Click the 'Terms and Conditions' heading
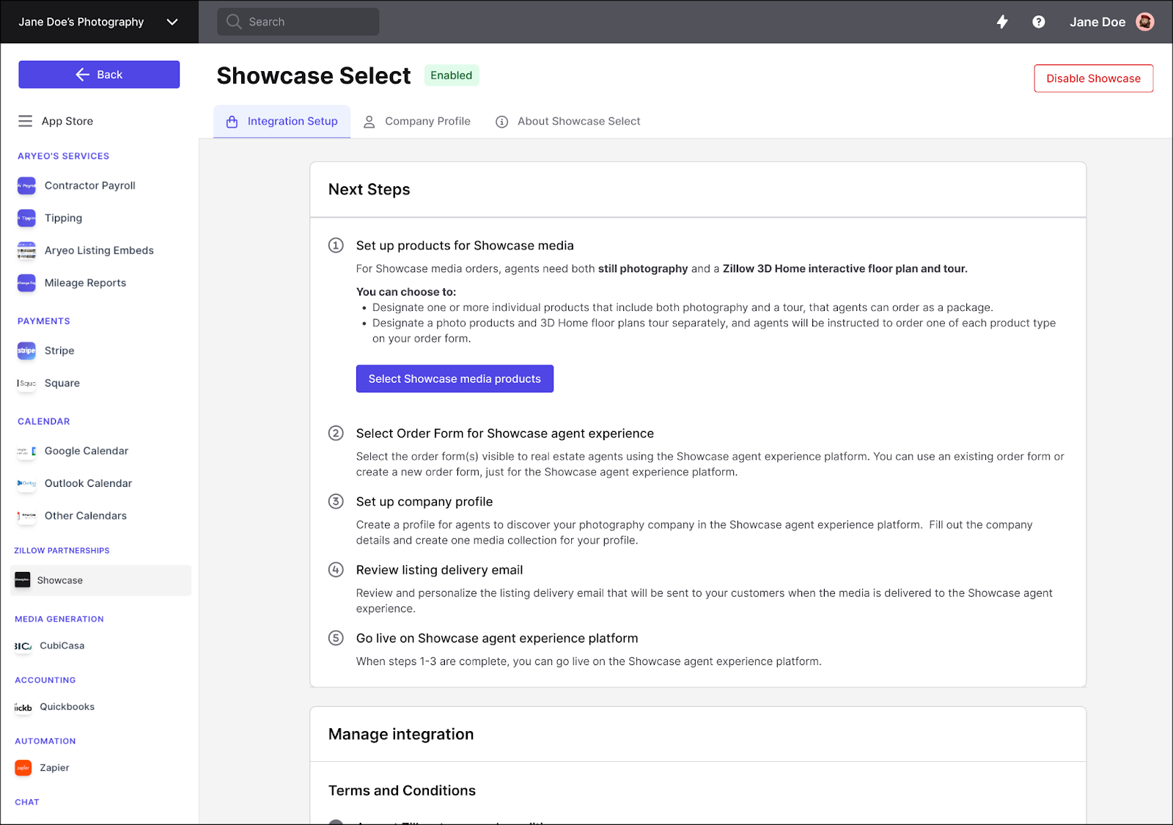This screenshot has width=1173, height=825. tap(402, 791)
